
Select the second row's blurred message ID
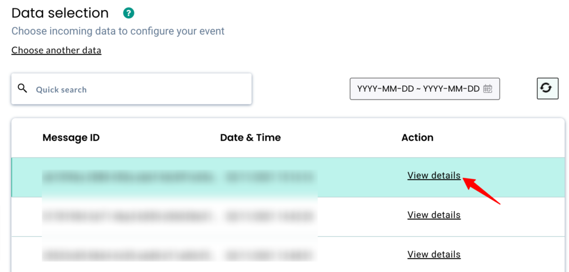(x=128, y=216)
